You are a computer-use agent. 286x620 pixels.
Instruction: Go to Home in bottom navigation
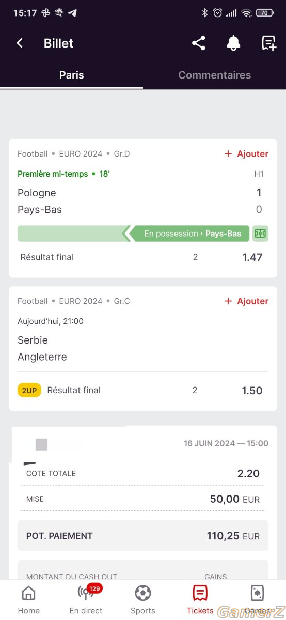pos(29,600)
